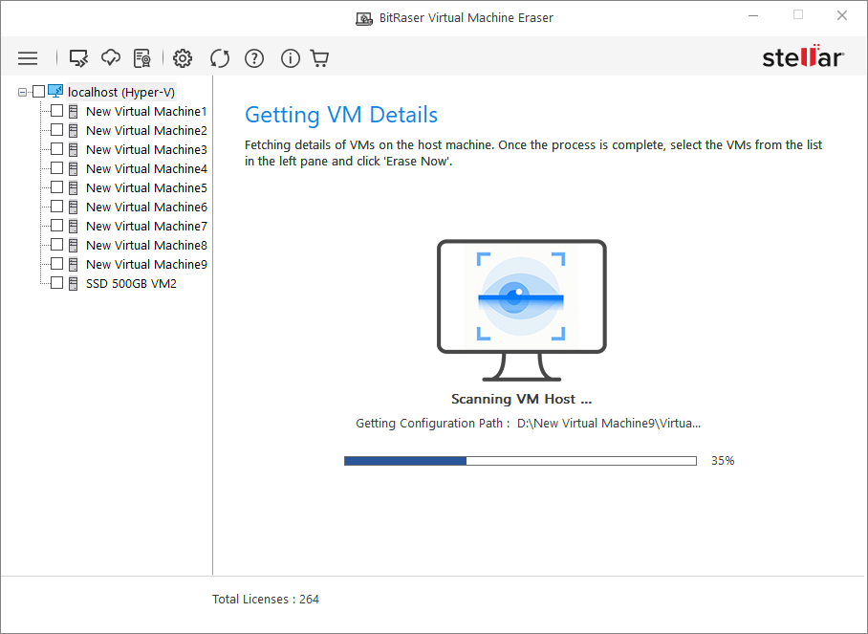Open the certificate report icon
This screenshot has height=634, width=868.
pos(142,58)
